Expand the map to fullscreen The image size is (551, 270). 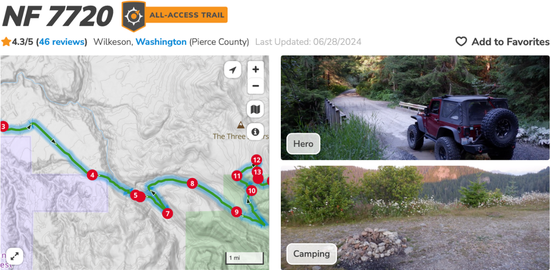tap(15, 256)
